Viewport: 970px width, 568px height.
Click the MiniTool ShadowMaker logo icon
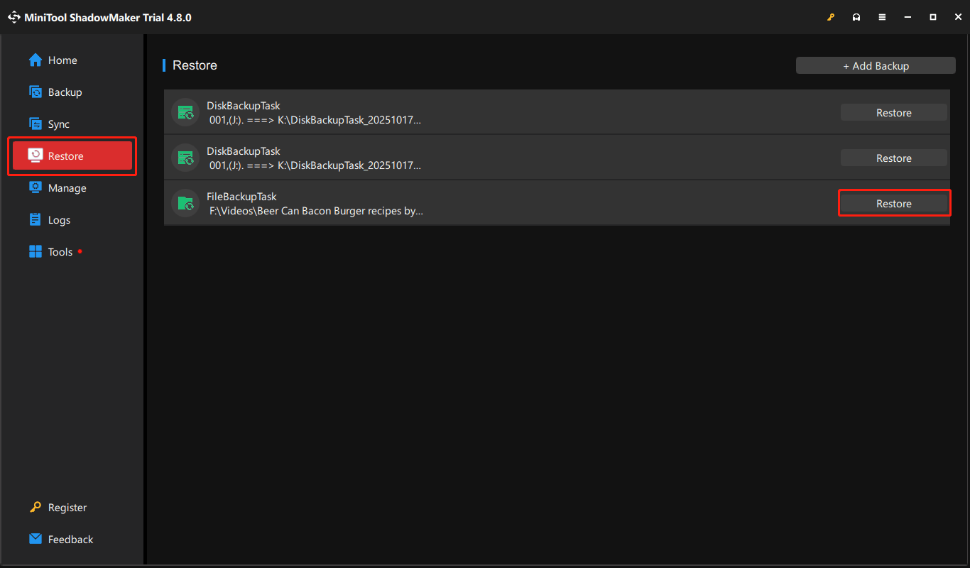14,17
